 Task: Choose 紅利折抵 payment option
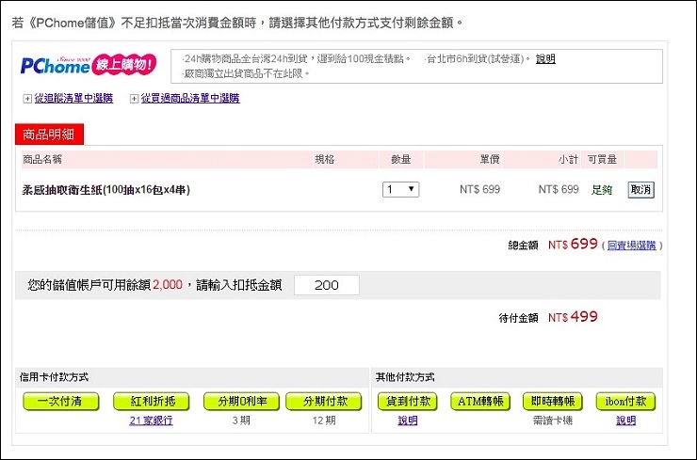click(152, 402)
